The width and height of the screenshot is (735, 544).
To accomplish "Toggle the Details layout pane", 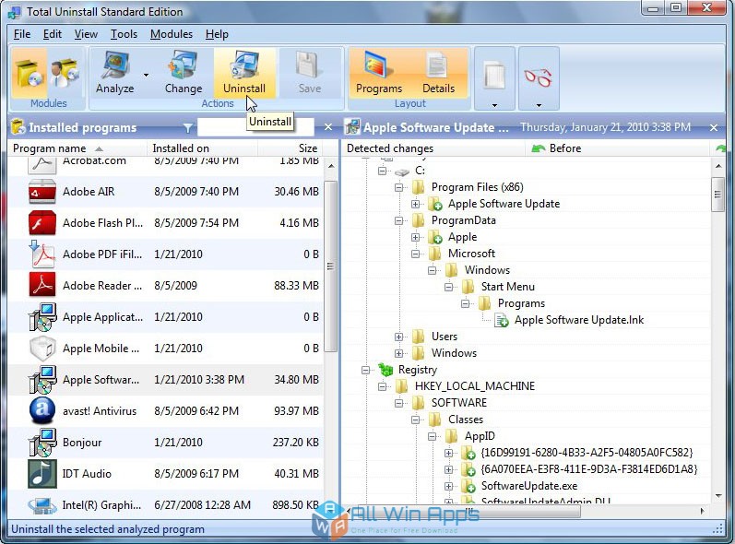I will 438,73.
